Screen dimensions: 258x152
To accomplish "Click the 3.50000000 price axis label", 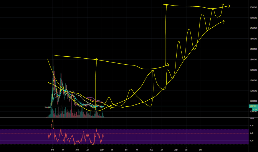I will point(253,39).
